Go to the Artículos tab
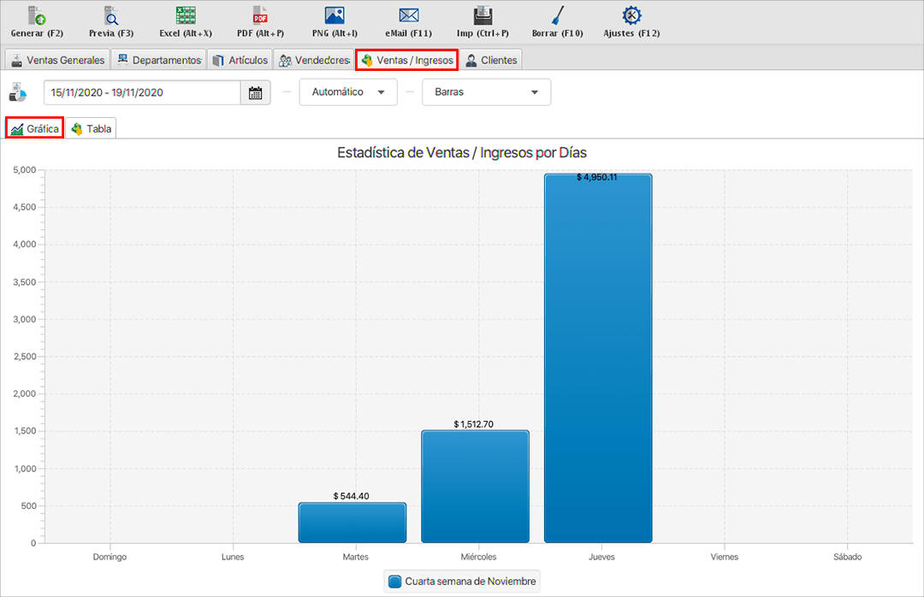 240,60
